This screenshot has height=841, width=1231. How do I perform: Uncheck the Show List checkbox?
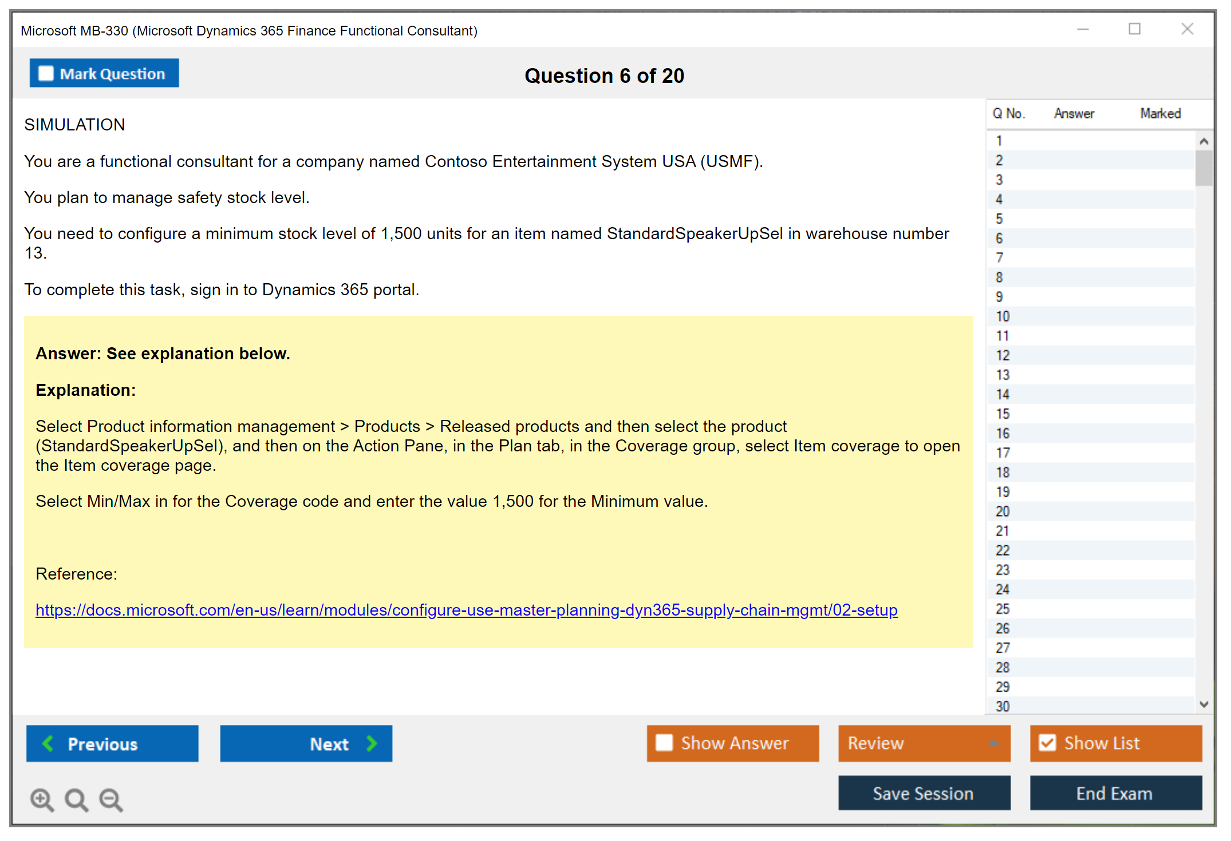pos(1047,743)
